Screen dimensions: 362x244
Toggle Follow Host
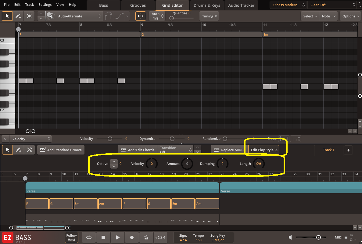pyautogui.click(x=71, y=237)
